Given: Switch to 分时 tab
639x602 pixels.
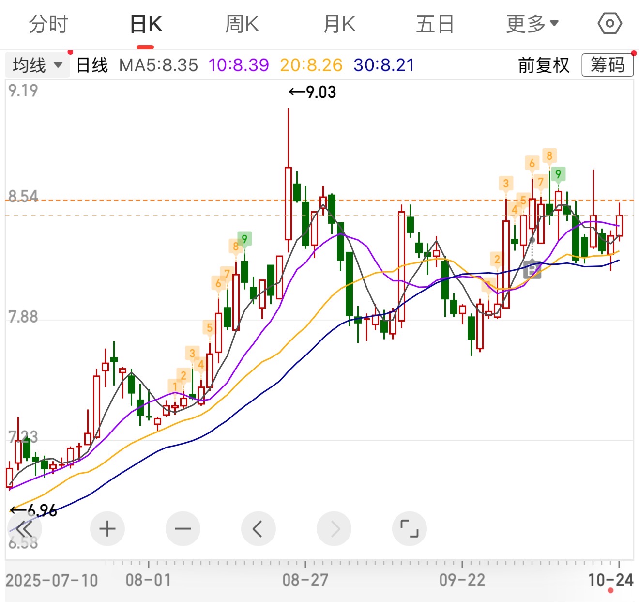Looking at the screenshot, I should (48, 24).
